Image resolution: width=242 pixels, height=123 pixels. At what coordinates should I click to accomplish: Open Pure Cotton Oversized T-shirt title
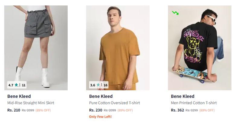[115, 103]
